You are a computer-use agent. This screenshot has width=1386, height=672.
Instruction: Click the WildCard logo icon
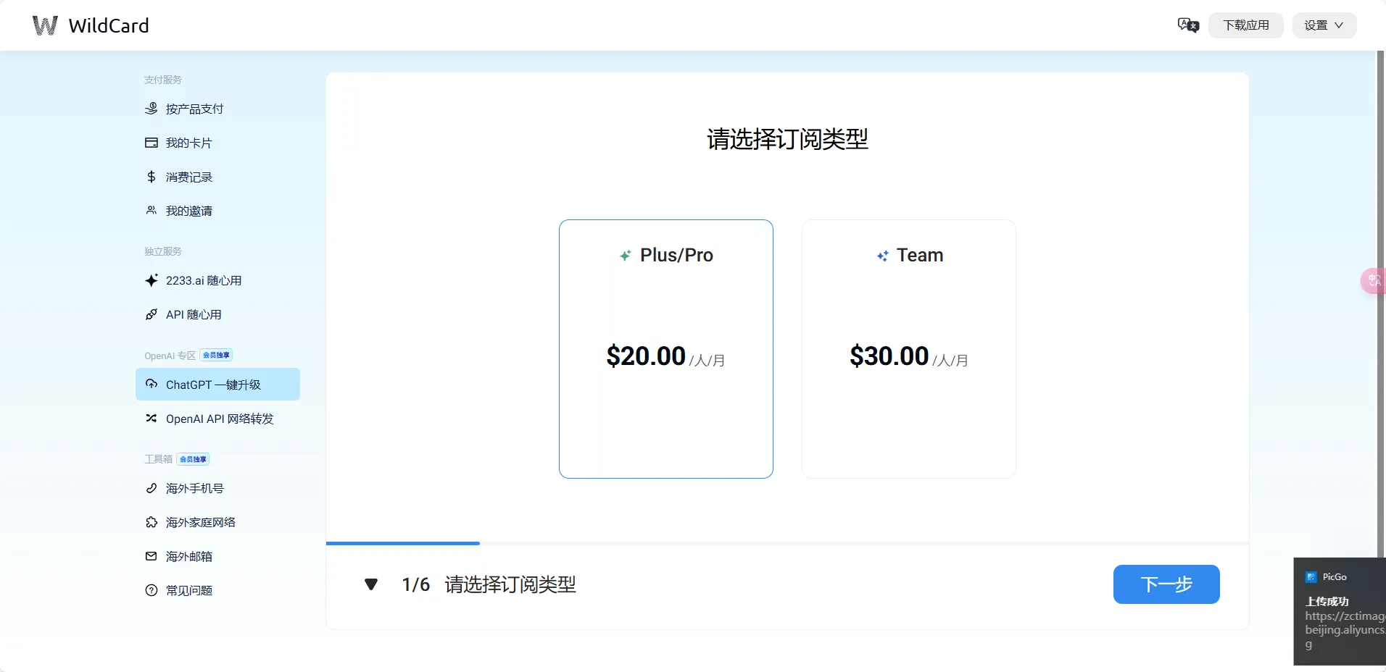tap(44, 25)
